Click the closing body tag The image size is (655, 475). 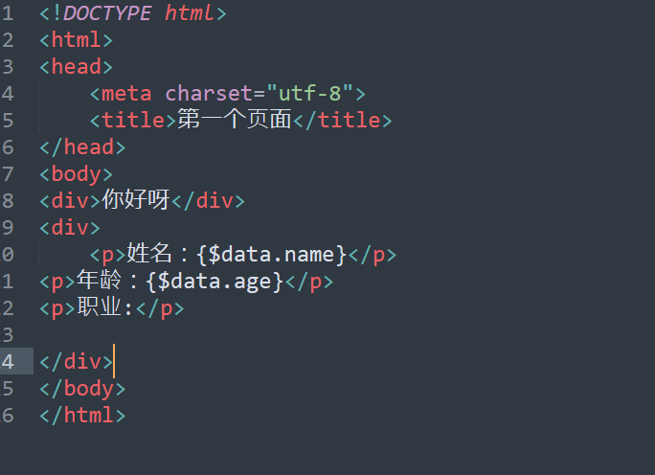pyautogui.click(x=82, y=389)
